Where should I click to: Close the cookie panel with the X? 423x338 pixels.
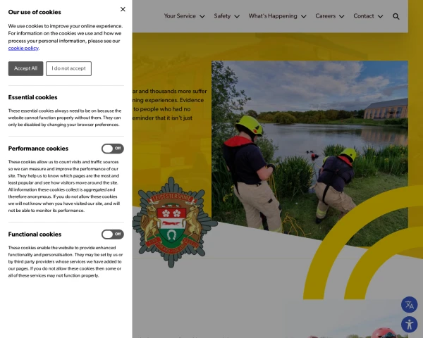(123, 9)
